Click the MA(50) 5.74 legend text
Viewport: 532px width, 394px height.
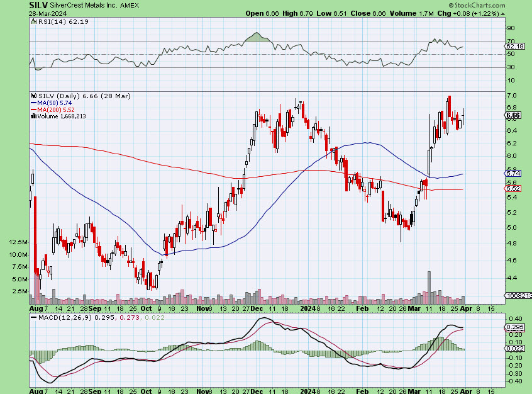tap(55, 103)
